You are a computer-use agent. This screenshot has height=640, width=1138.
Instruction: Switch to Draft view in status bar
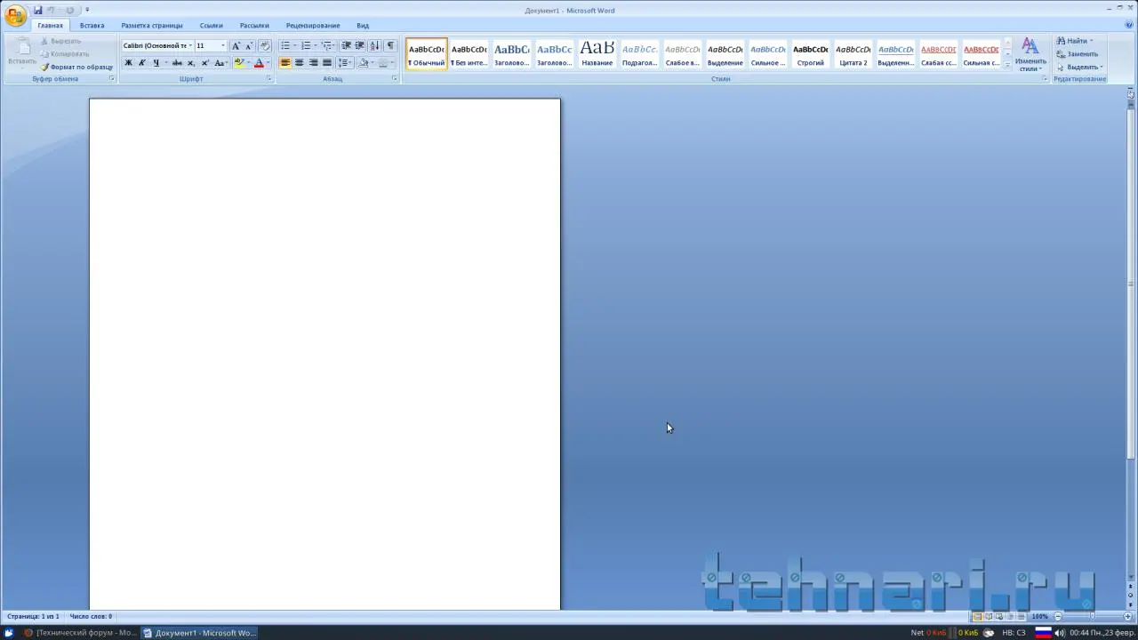click(1021, 616)
